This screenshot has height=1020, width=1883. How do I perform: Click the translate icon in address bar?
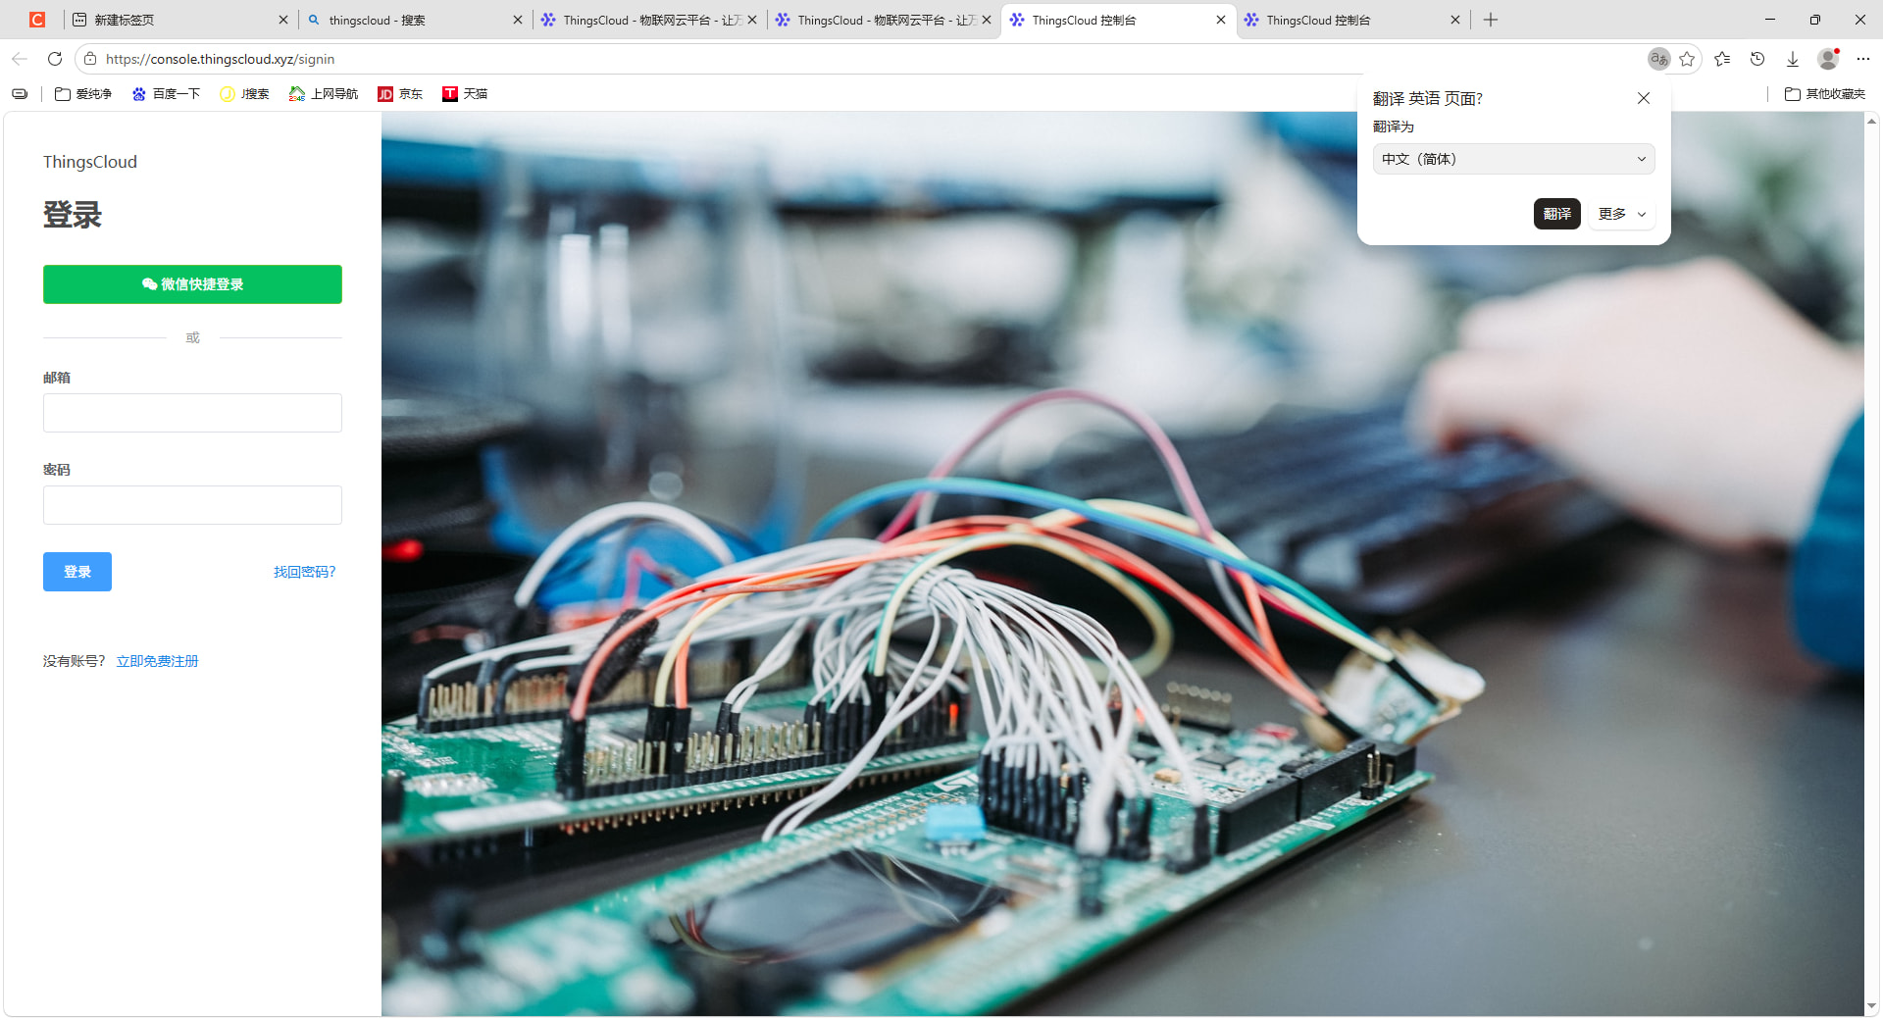tap(1658, 59)
